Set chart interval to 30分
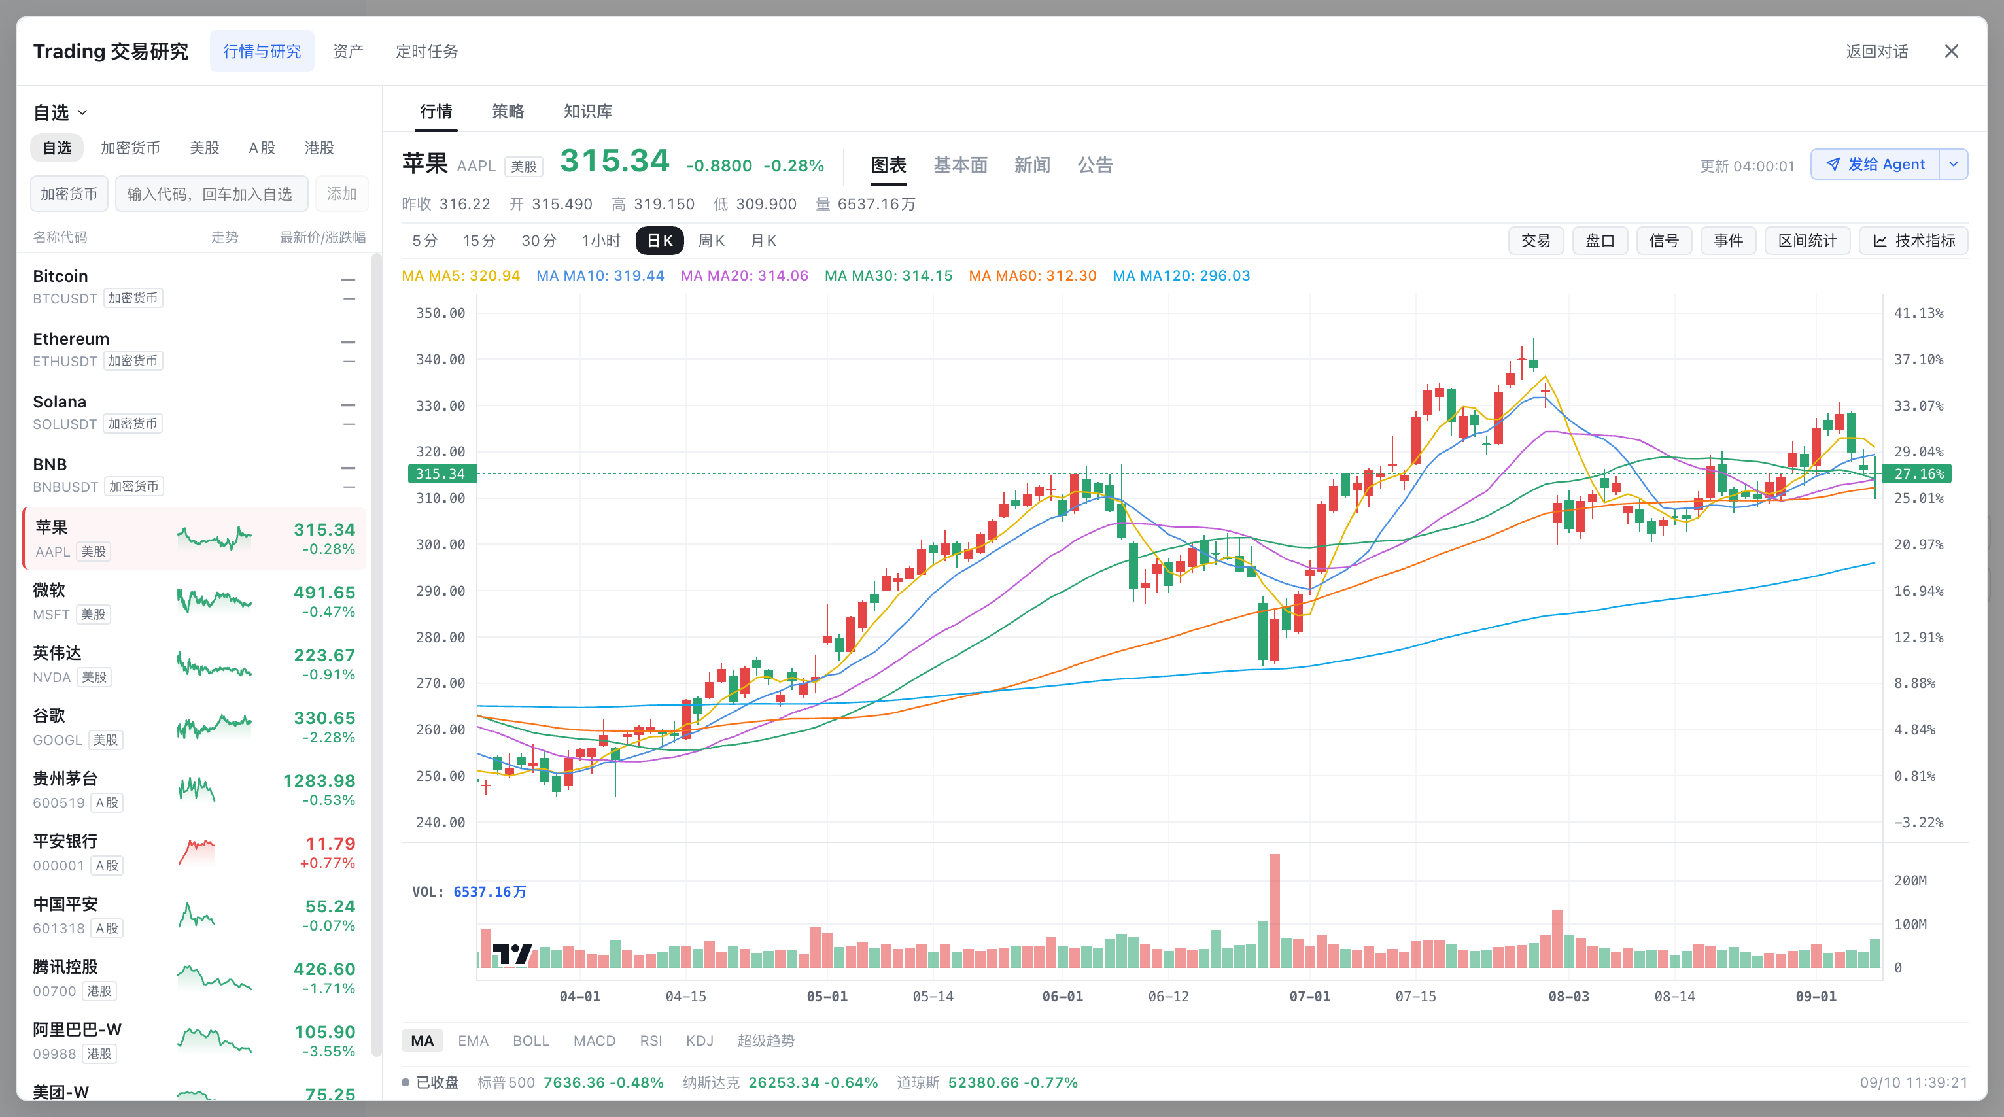This screenshot has width=2004, height=1117. pos(539,241)
